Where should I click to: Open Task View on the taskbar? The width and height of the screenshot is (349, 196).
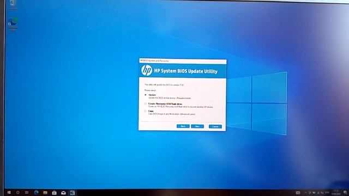pyautogui.click(x=27, y=192)
